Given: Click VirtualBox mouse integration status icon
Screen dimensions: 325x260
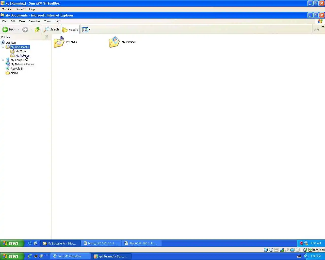Looking at the screenshot, I should (305, 250).
